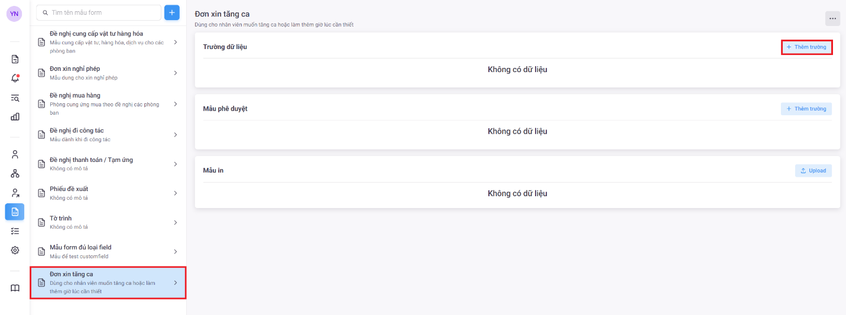Open the settings gear in sidebar
The height and width of the screenshot is (315, 846).
[15, 250]
